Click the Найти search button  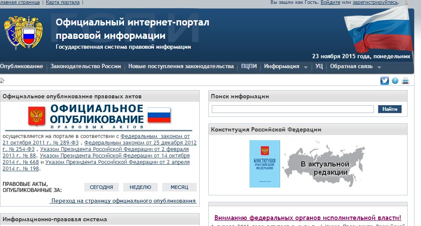click(390, 109)
